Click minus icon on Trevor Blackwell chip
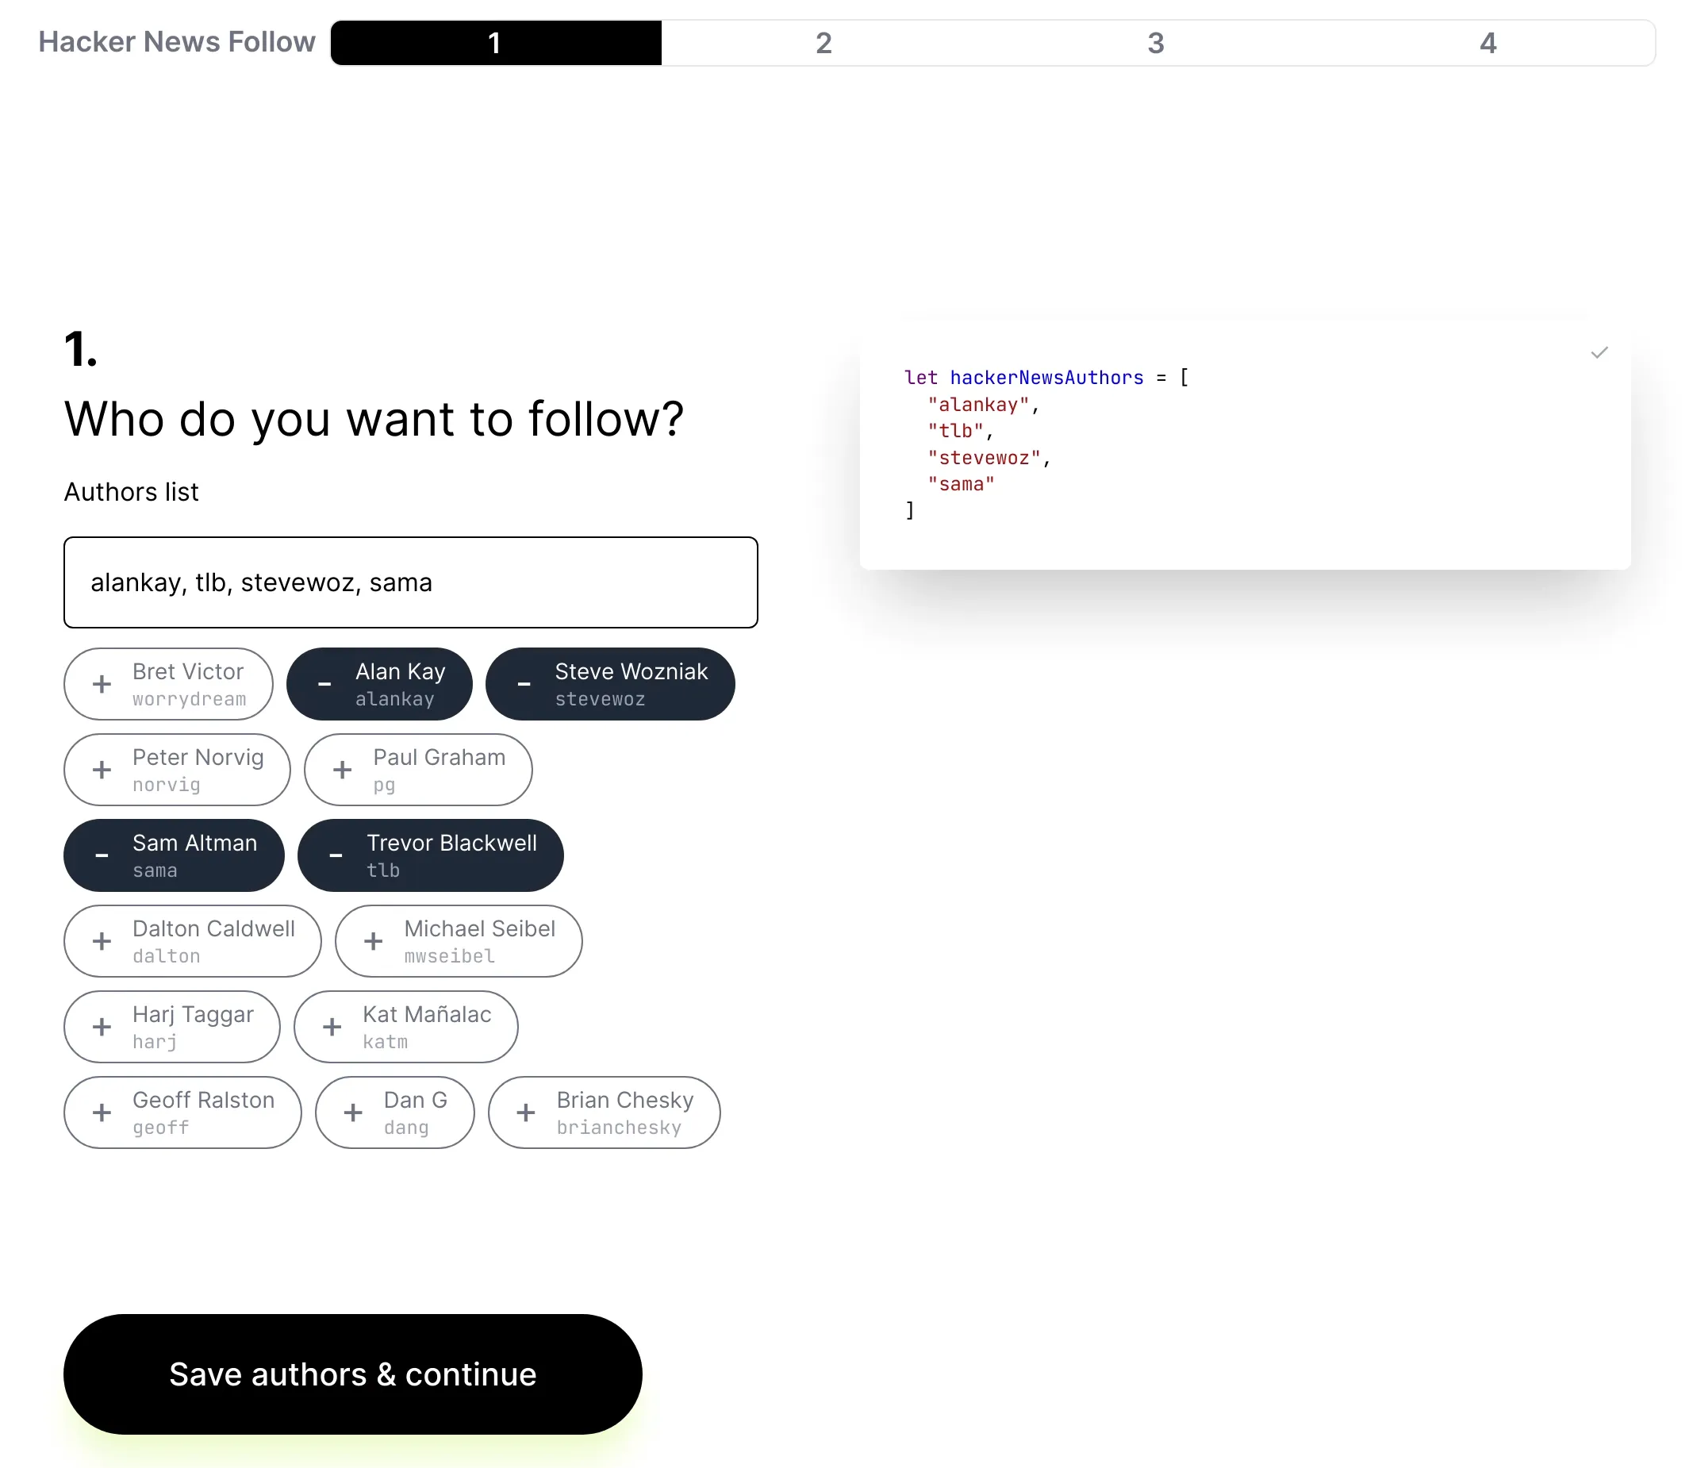The image size is (1693, 1468). (x=336, y=856)
